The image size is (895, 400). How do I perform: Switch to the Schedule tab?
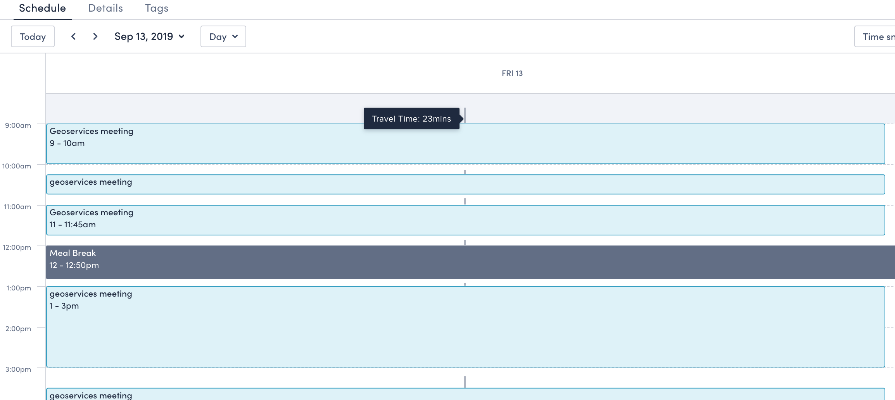click(x=42, y=9)
